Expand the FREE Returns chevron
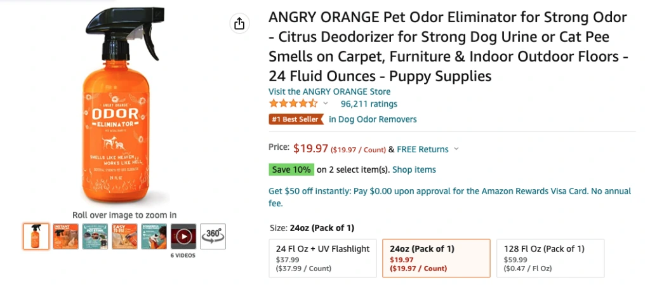Image resolution: width=650 pixels, height=285 pixels. coord(456,150)
